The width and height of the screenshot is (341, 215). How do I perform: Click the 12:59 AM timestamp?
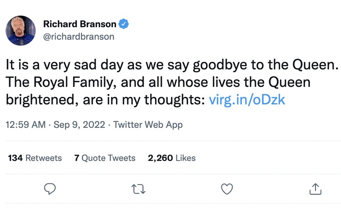(x=25, y=125)
